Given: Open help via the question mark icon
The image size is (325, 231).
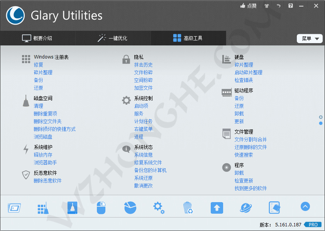Looking at the screenshot, I should click(x=291, y=6).
